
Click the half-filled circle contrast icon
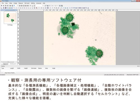80,8
